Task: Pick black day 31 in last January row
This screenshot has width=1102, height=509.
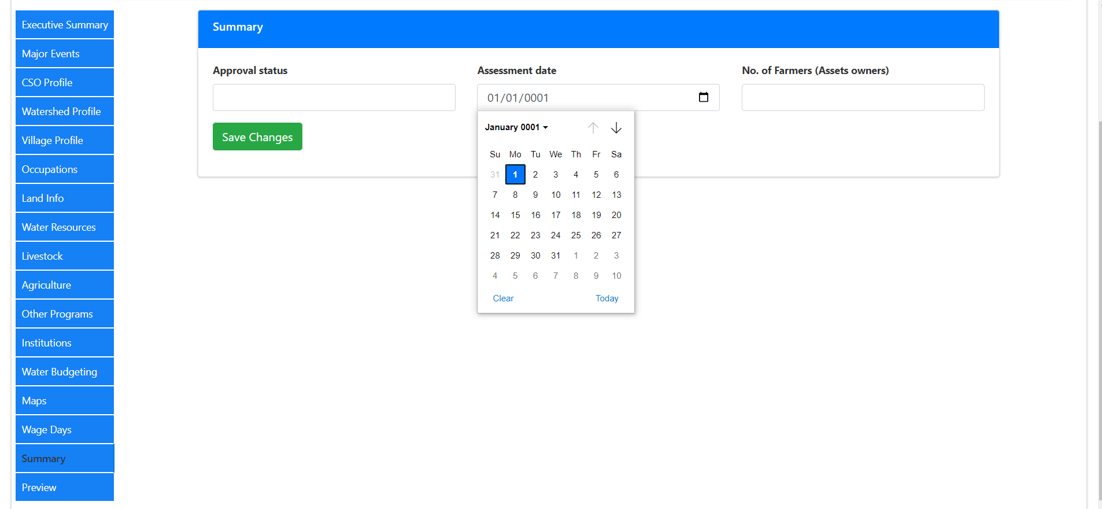Action: pyautogui.click(x=556, y=255)
